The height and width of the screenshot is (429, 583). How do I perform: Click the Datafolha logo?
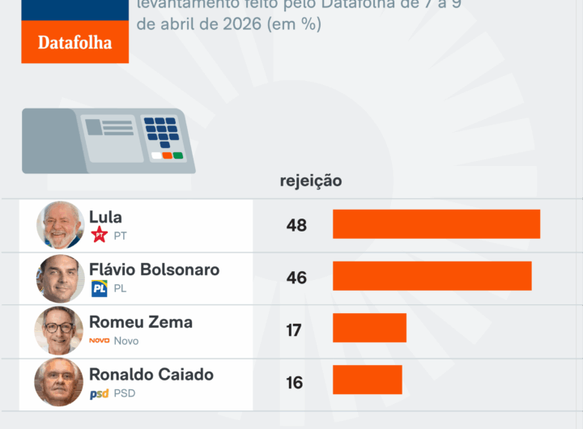pyautogui.click(x=74, y=41)
